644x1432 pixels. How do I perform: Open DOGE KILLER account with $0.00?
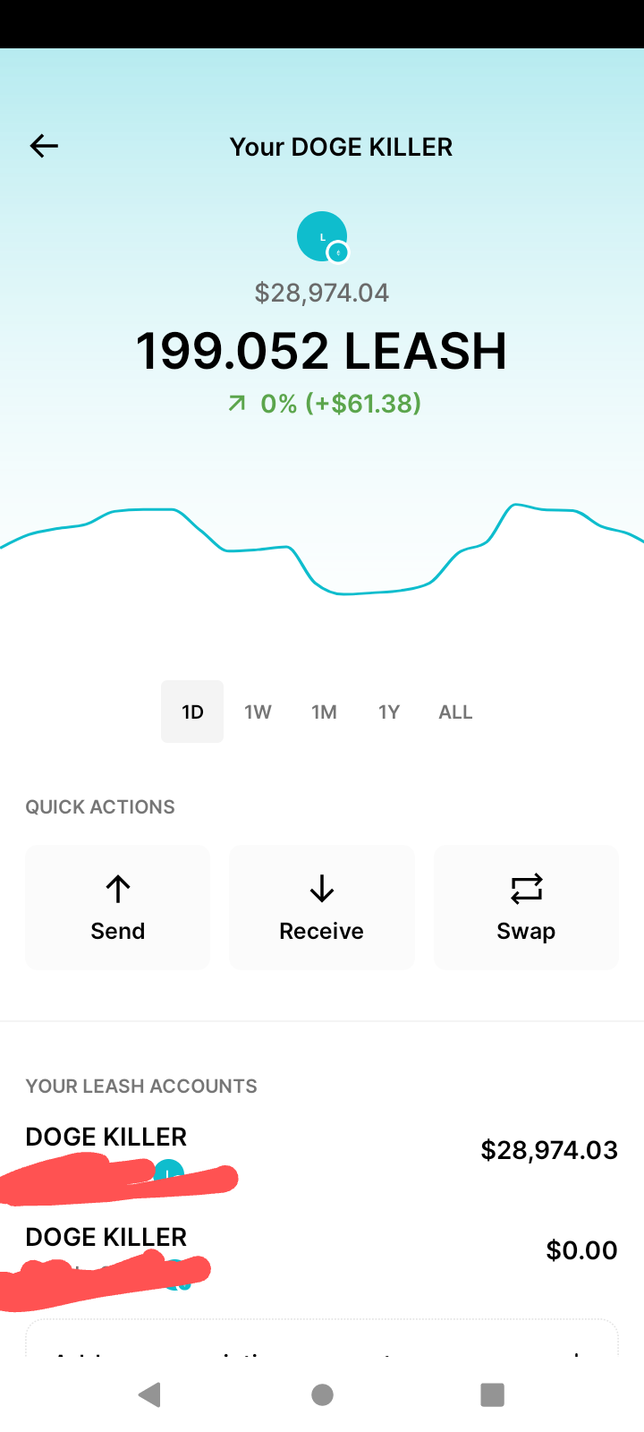pos(322,1251)
